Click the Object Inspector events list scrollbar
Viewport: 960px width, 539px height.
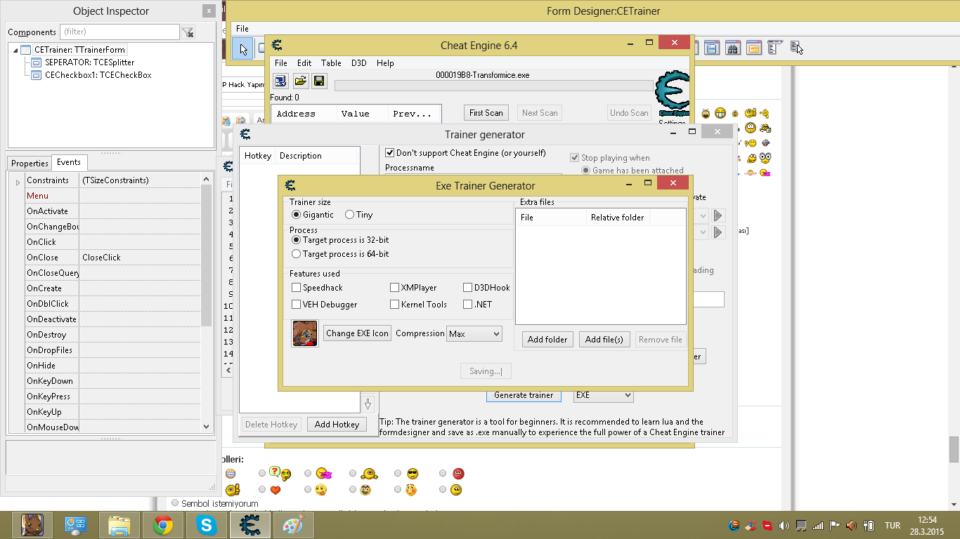207,302
